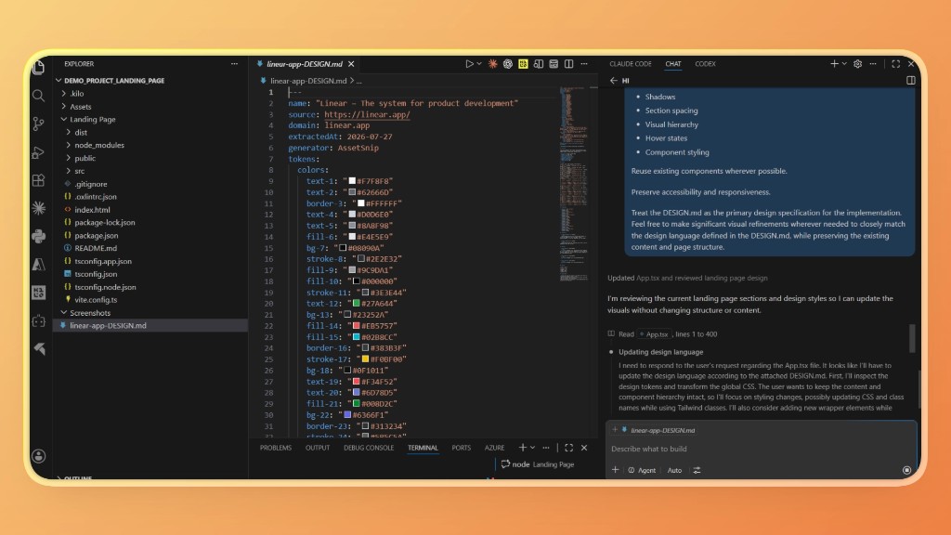Open the Explorer view in the activity bar
The width and height of the screenshot is (951, 535).
tap(39, 67)
